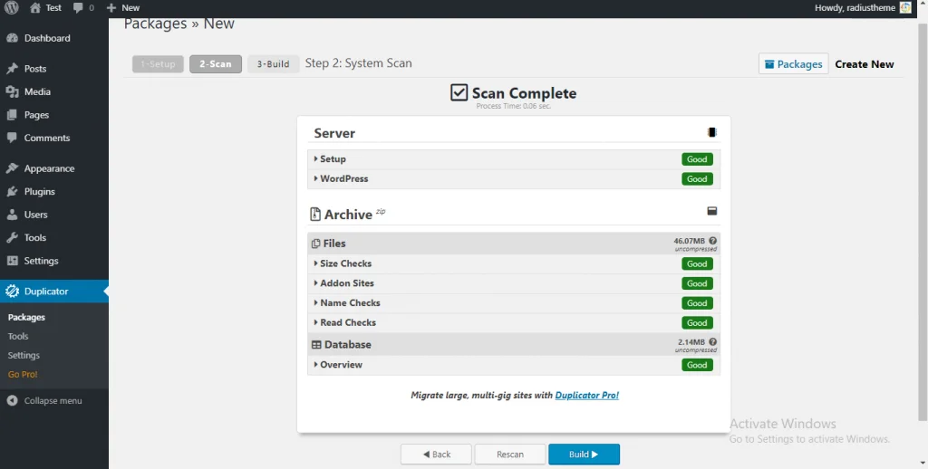This screenshot has width=928, height=469.
Task: Click the Good badge for Size Checks
Action: pos(697,263)
